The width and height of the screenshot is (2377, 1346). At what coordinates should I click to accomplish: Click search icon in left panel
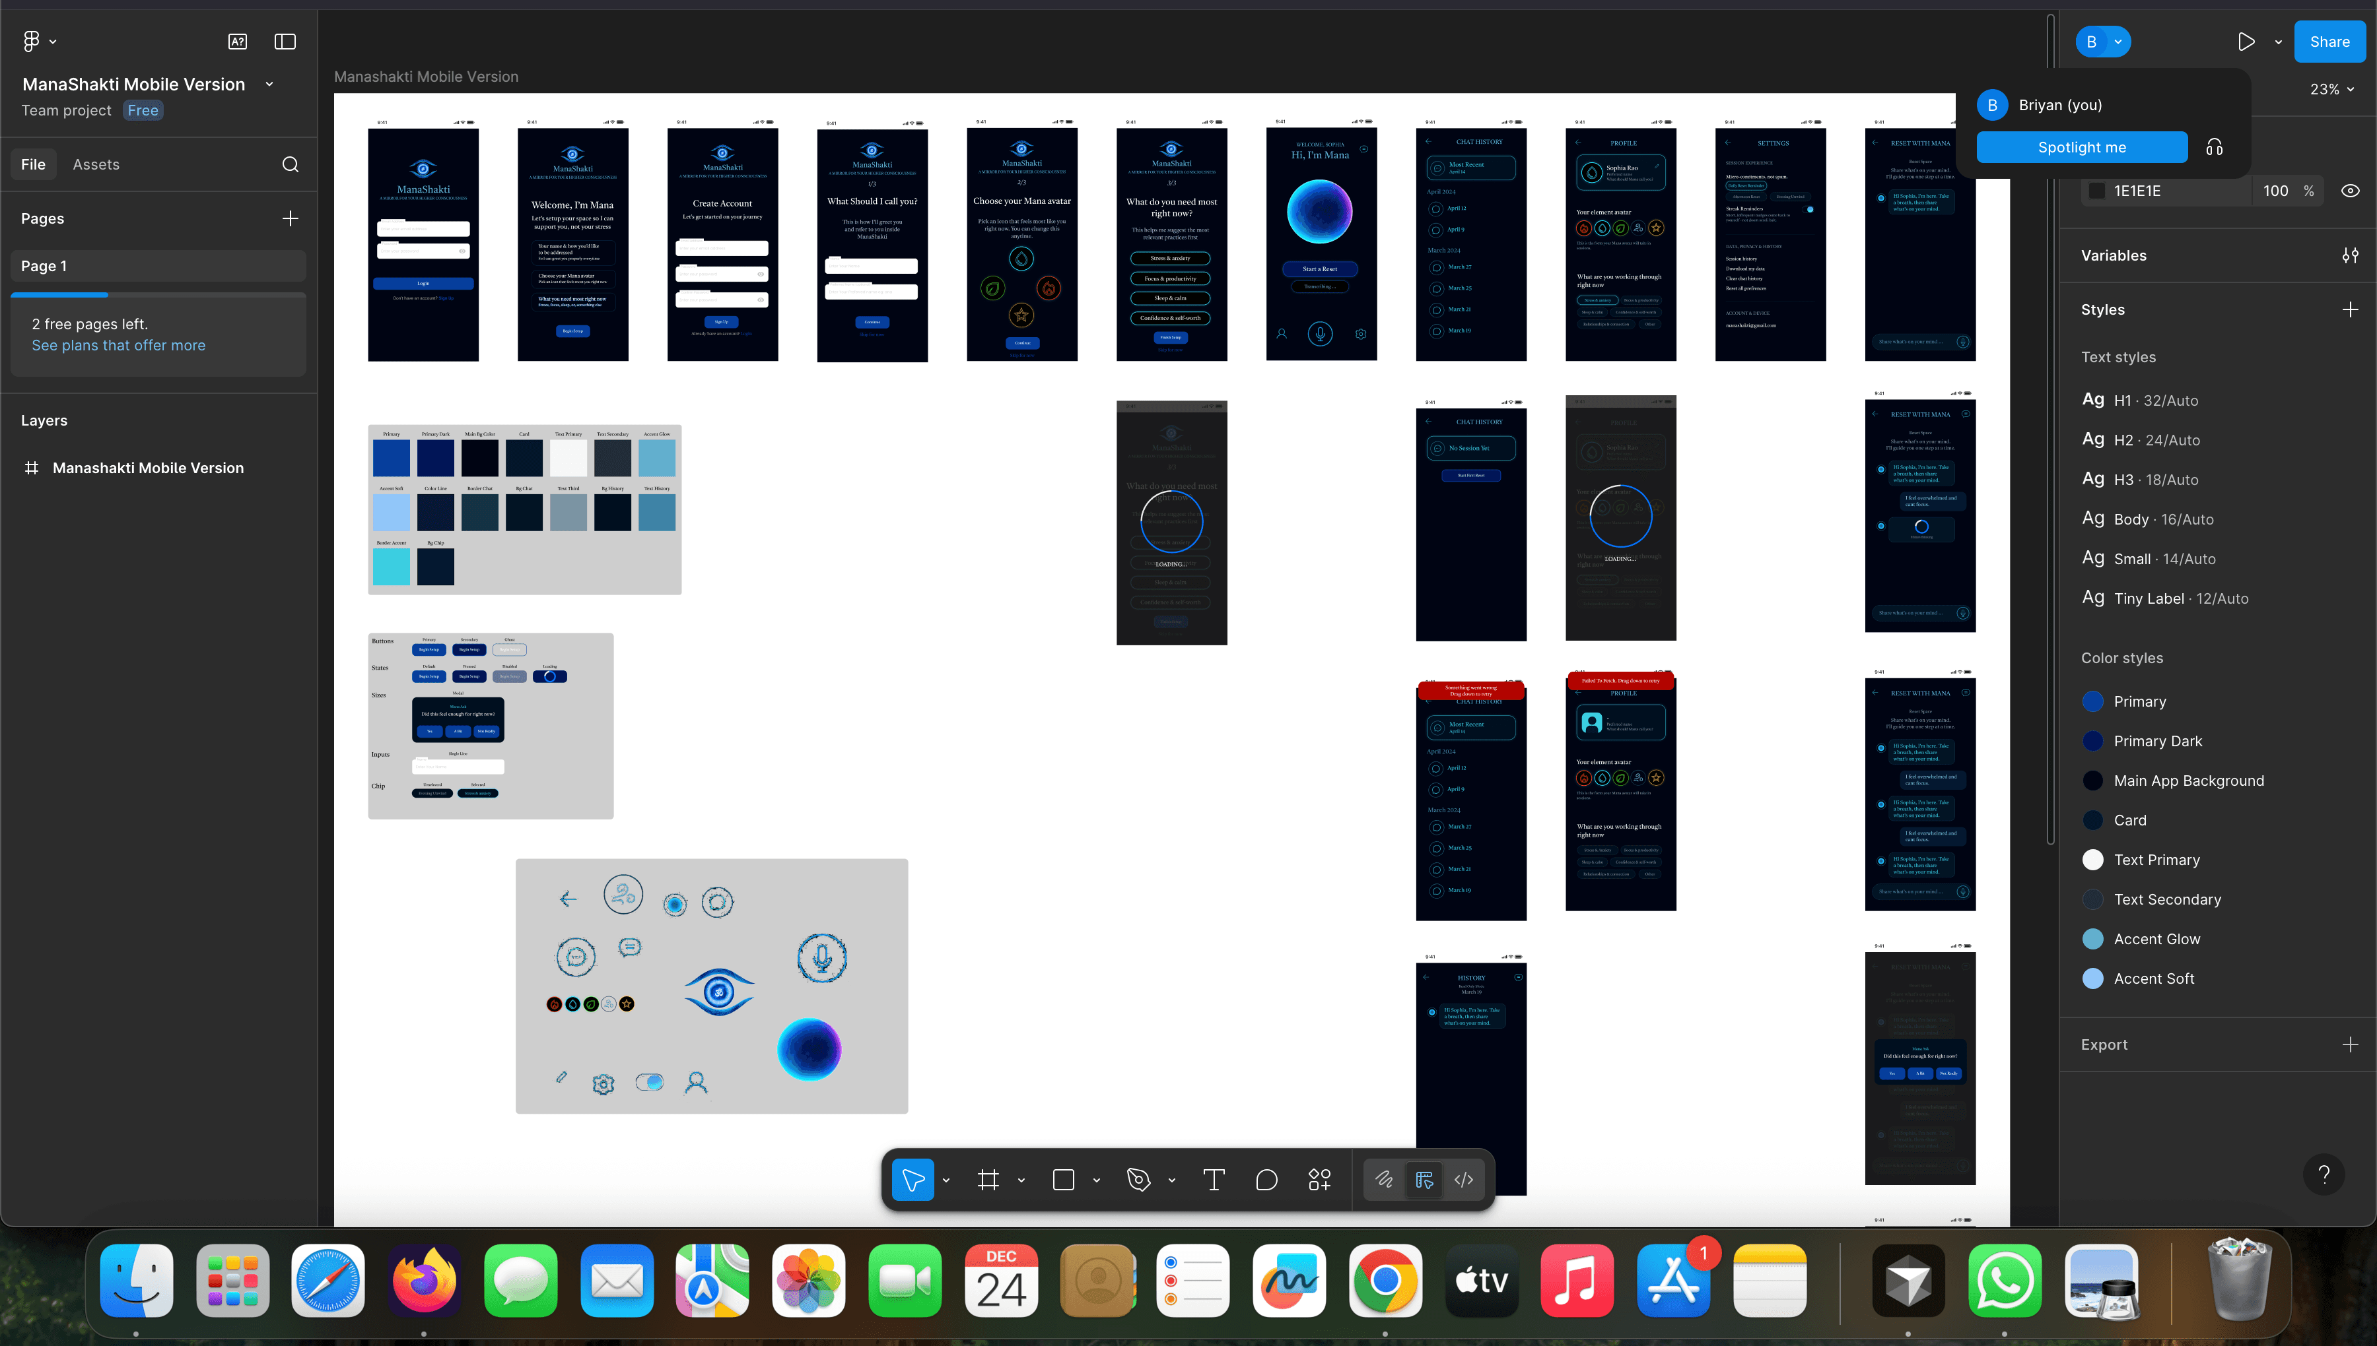click(291, 164)
